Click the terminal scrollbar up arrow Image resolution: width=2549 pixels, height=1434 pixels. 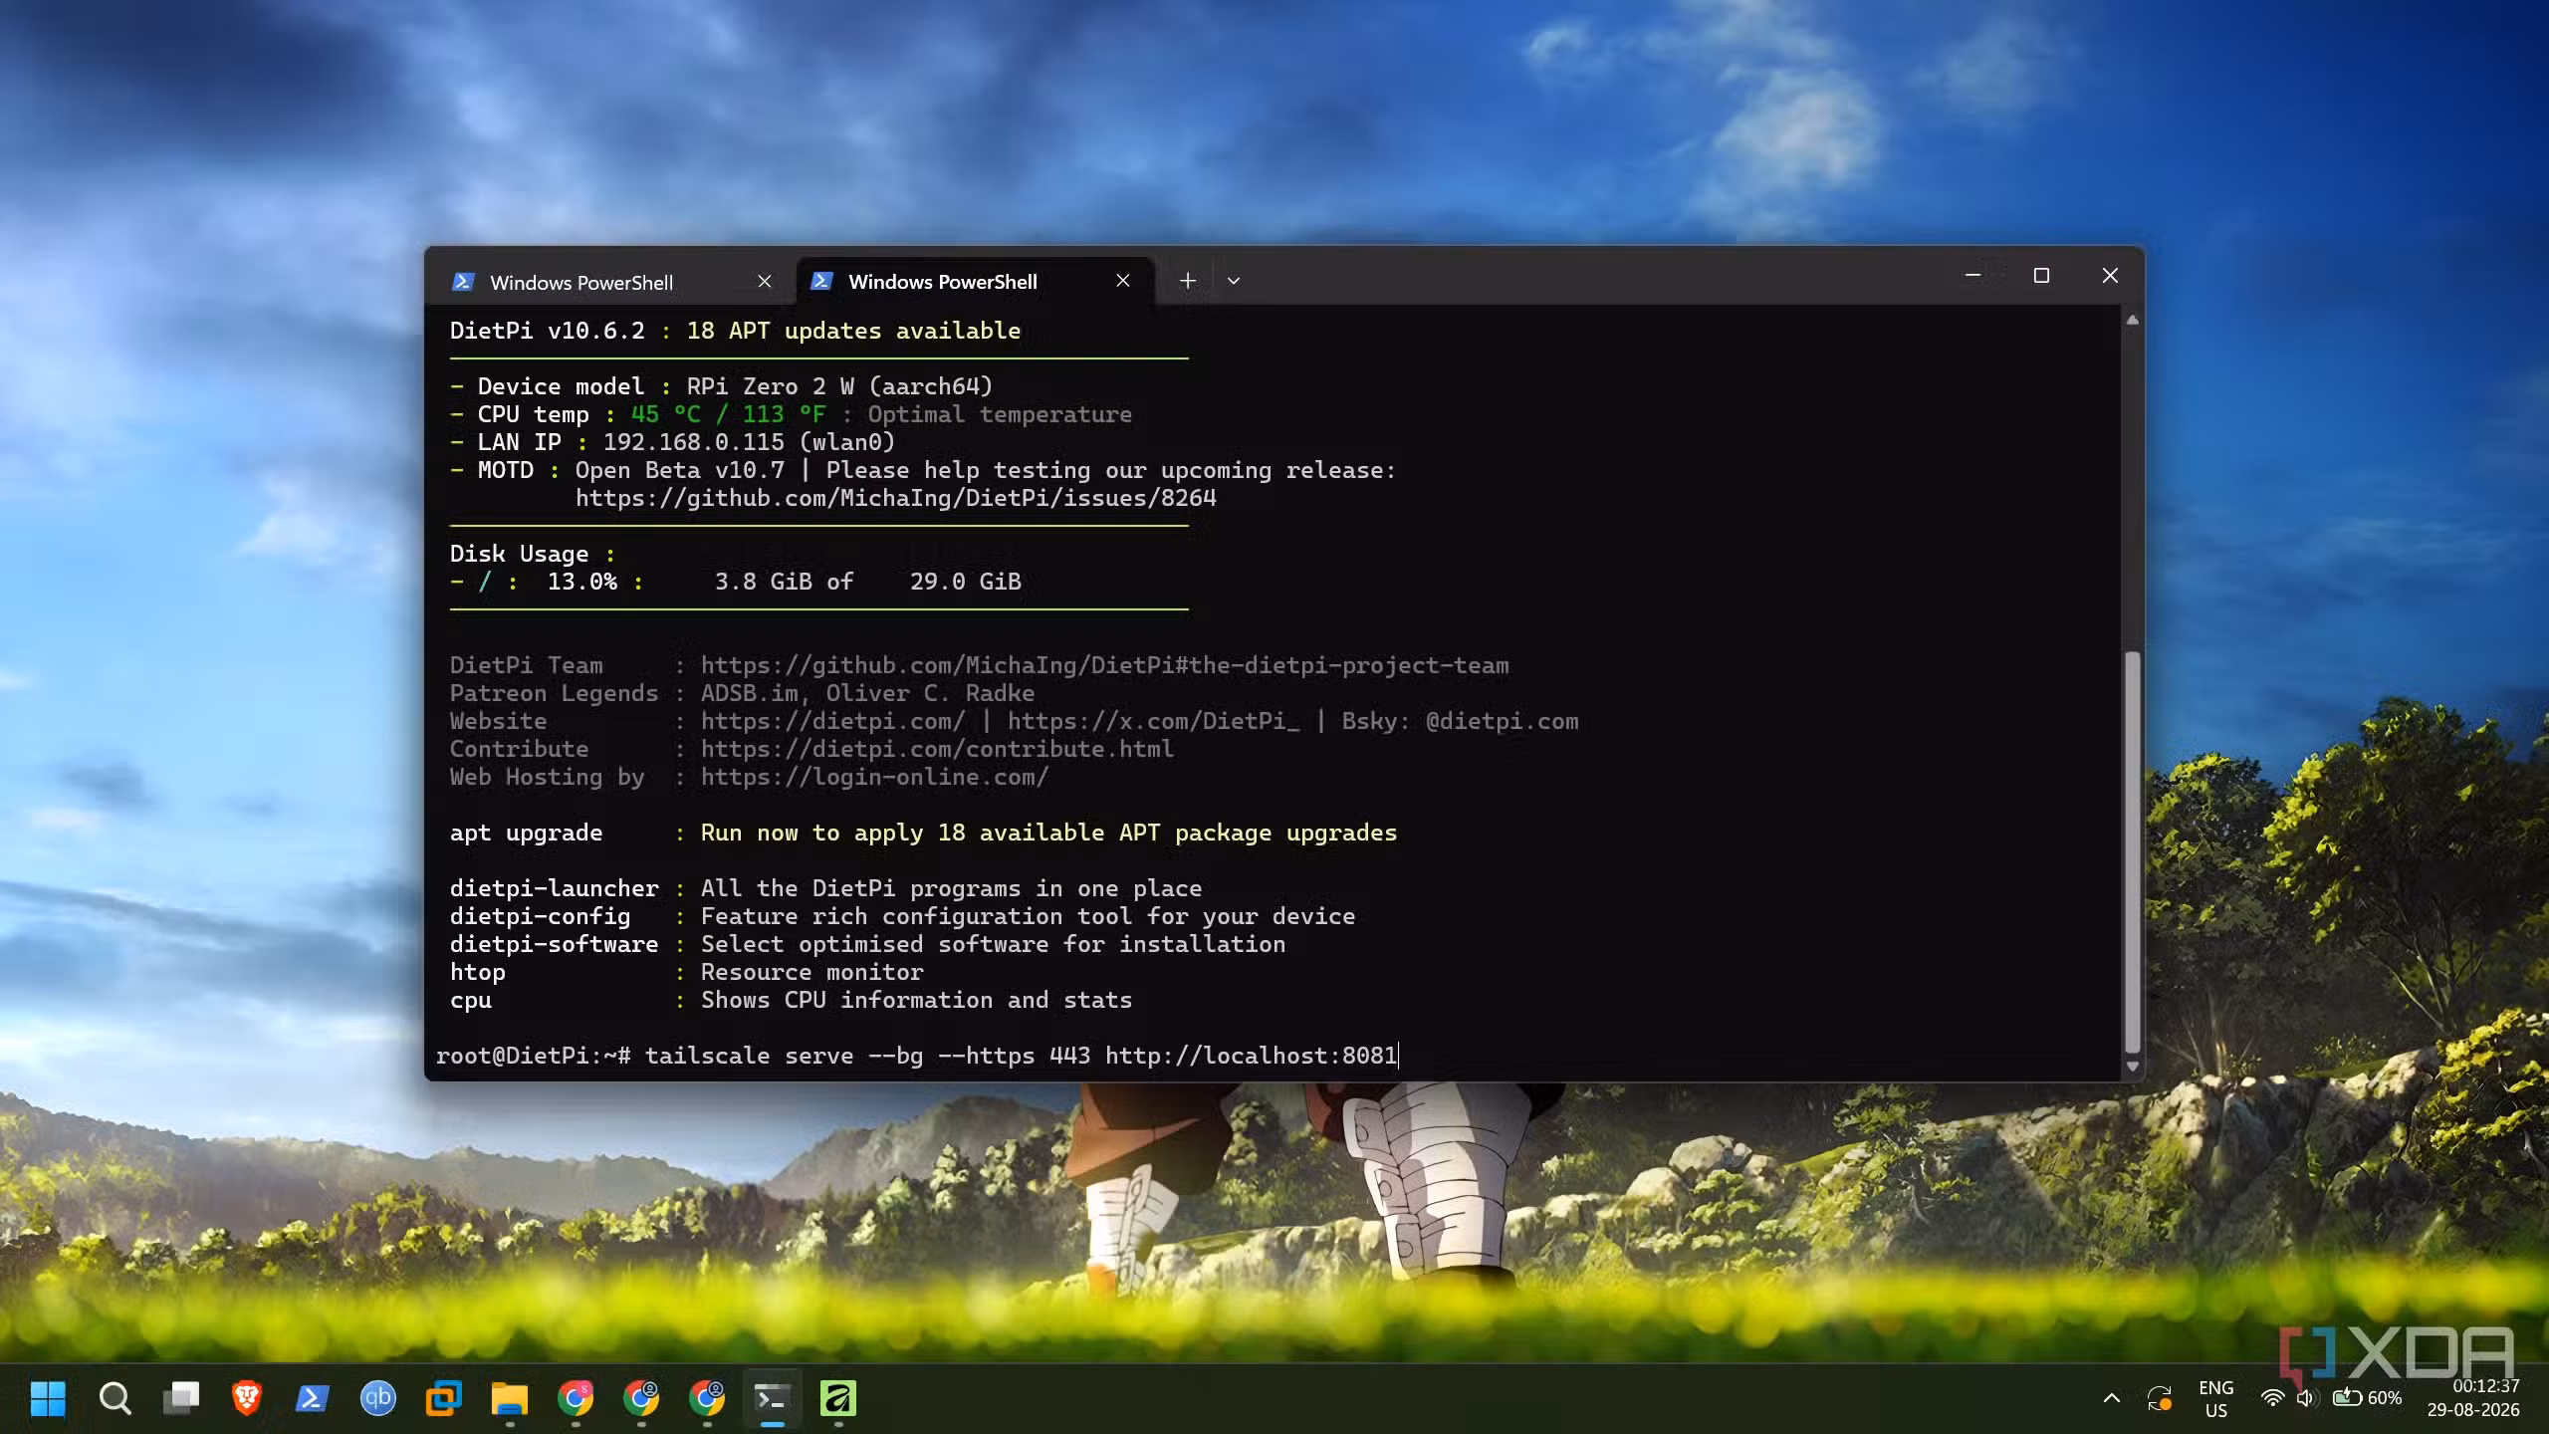(x=2132, y=320)
